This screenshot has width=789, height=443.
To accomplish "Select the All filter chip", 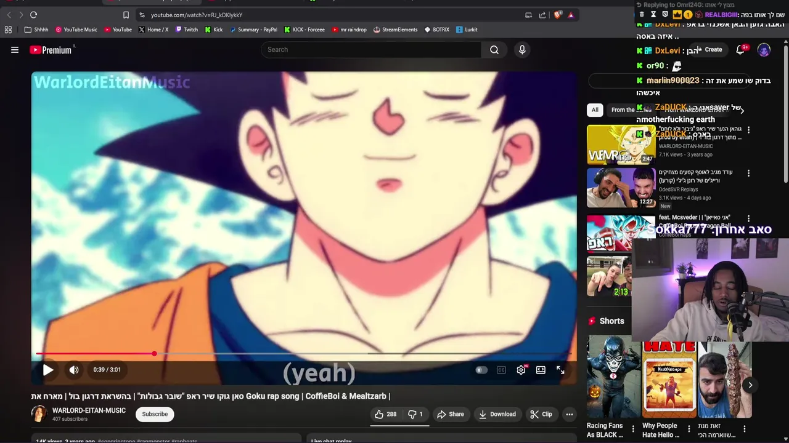I will tap(595, 110).
